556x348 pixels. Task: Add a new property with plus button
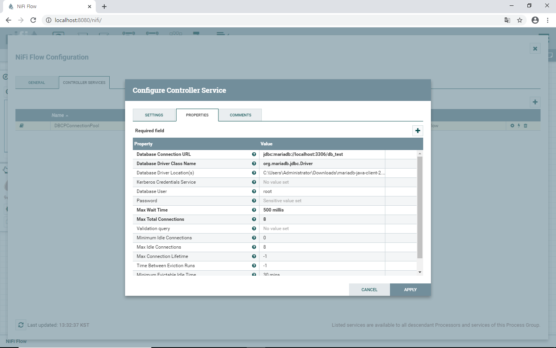pos(418,131)
